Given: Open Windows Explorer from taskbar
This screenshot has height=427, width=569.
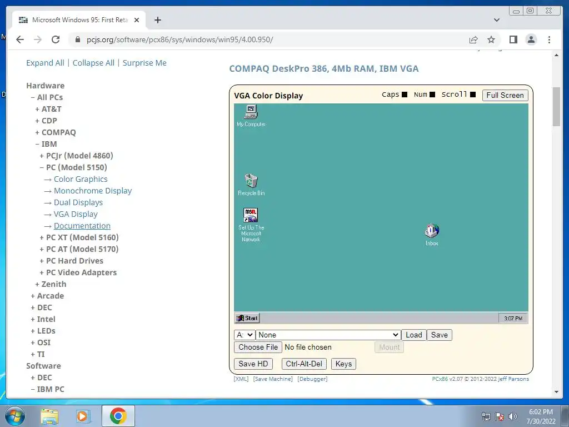Looking at the screenshot, I should pyautogui.click(x=49, y=416).
